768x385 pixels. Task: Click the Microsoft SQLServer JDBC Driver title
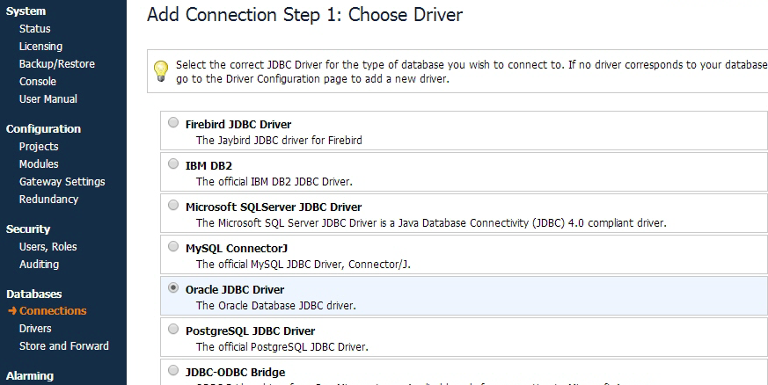pos(274,207)
